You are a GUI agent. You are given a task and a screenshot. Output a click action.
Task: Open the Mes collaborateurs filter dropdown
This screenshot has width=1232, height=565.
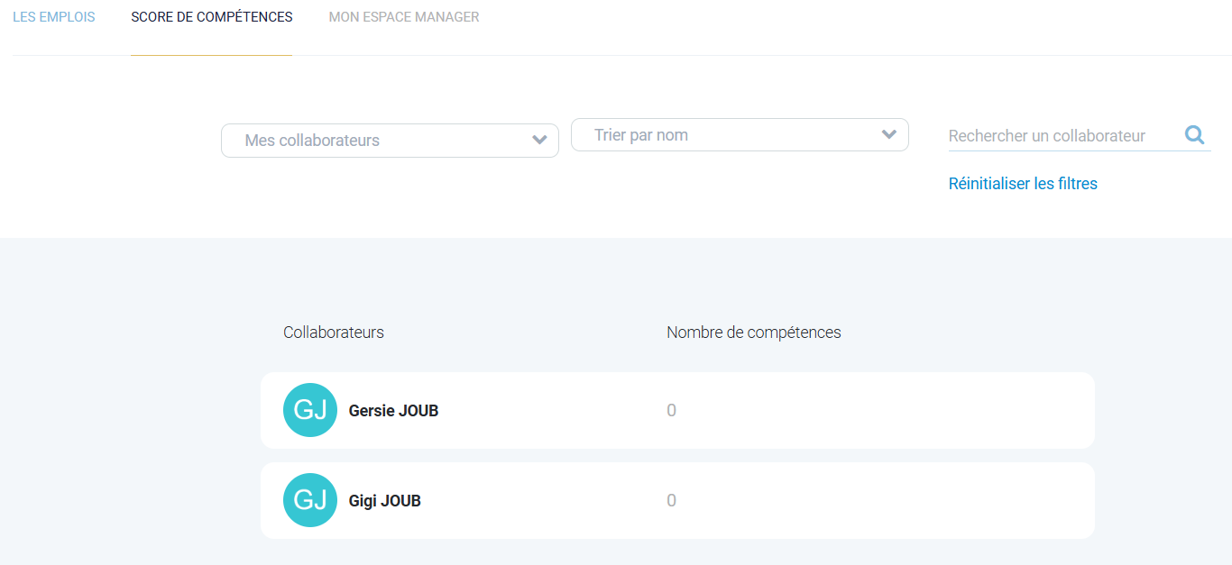(x=379, y=141)
